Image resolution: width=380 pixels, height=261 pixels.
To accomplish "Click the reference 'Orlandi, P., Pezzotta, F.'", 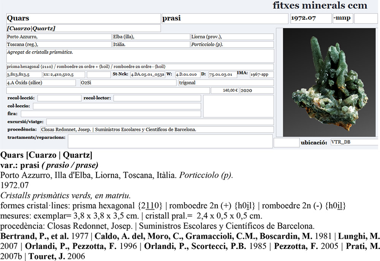I will pos(71,246).
